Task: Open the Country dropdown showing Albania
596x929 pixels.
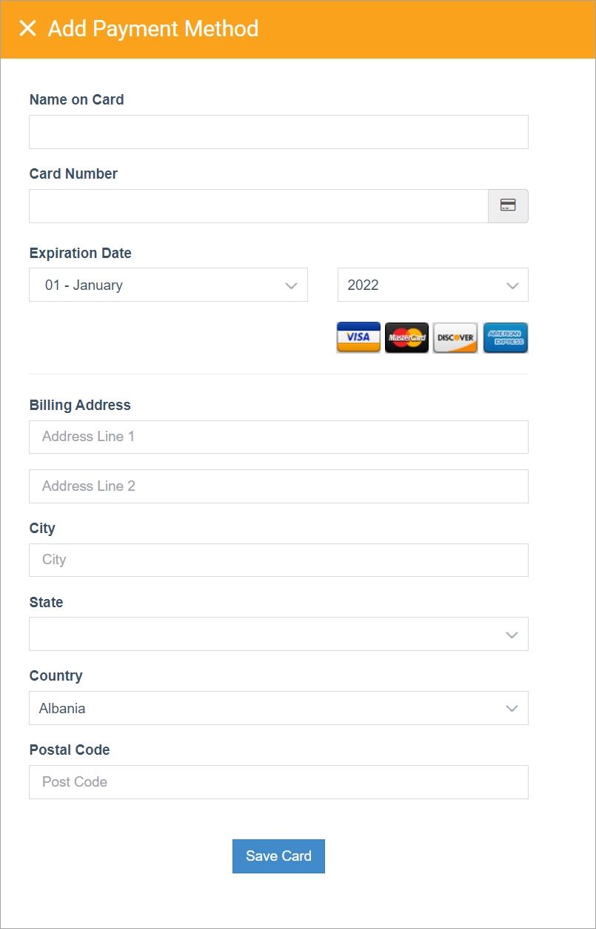Action: (x=278, y=708)
